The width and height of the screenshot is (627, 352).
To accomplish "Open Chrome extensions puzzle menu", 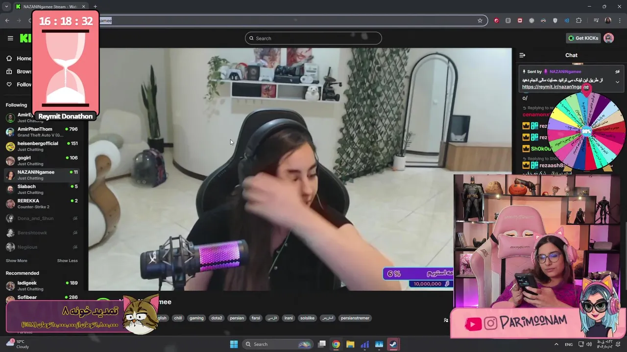I will point(579,21).
